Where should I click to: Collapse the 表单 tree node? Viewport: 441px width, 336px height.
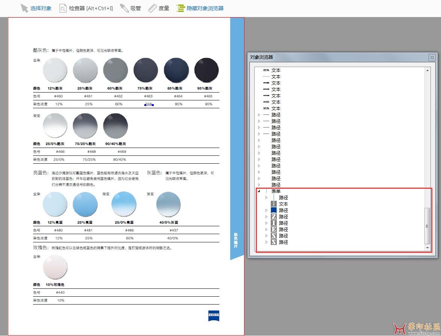coord(259,191)
